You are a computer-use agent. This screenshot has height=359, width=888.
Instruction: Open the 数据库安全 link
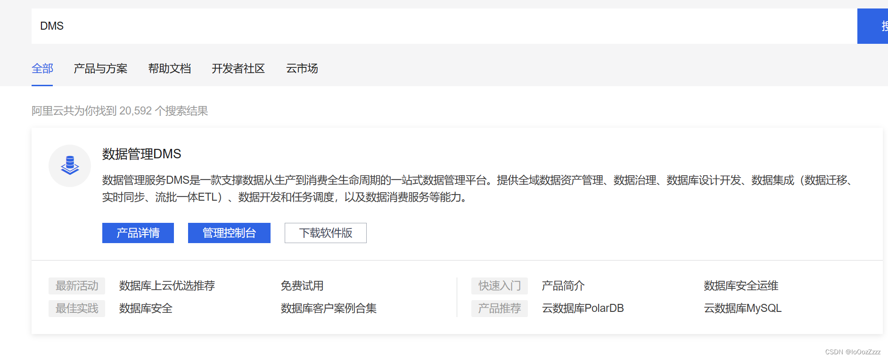(x=146, y=309)
